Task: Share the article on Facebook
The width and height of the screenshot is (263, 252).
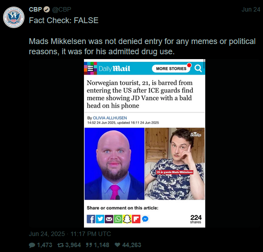Action: click(x=91, y=219)
